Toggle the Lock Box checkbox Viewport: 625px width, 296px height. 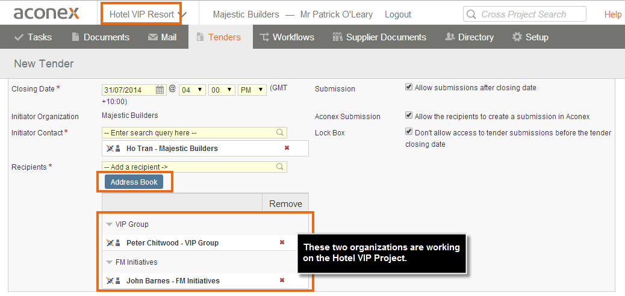409,132
